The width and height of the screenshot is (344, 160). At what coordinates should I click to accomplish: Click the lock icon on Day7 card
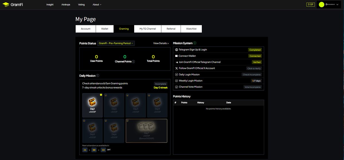click(x=128, y=121)
